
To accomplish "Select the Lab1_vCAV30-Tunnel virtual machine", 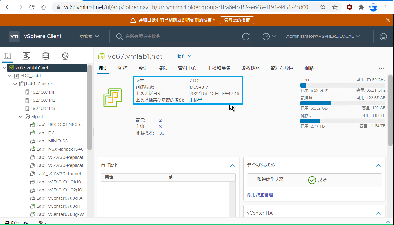I will tap(58, 174).
